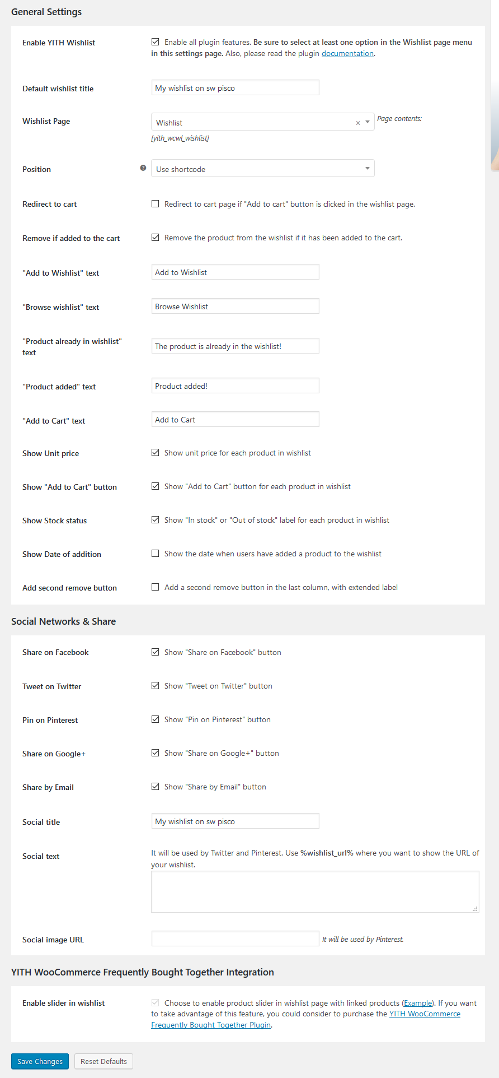The width and height of the screenshot is (499, 1078).
Task: Focus the Default wishlist title field
Action: pyautogui.click(x=235, y=88)
